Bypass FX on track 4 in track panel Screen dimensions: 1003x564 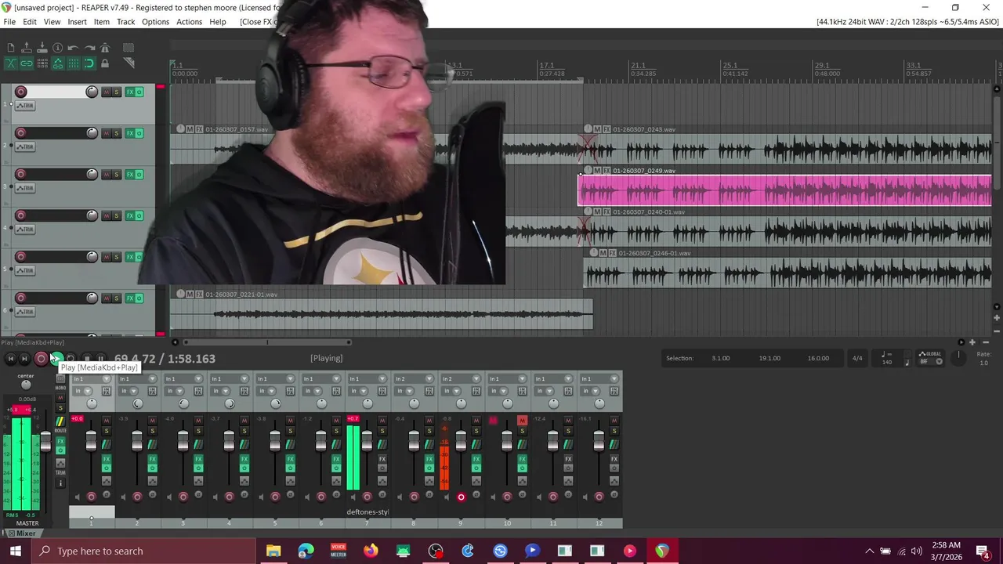139,215
